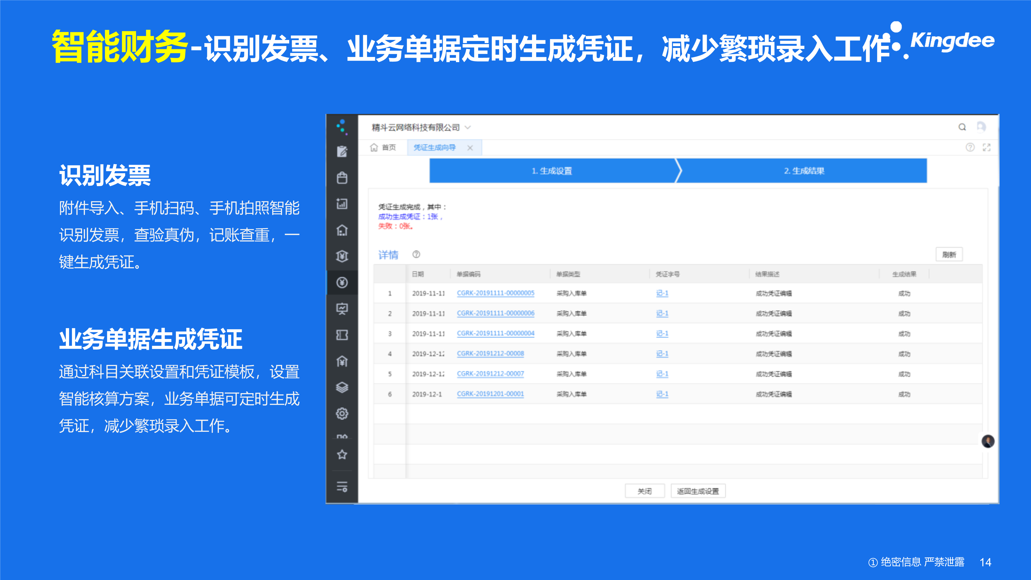
Task: Open 记-1 voucher in CGRK-20191201-00001 row
Action: coord(662,394)
